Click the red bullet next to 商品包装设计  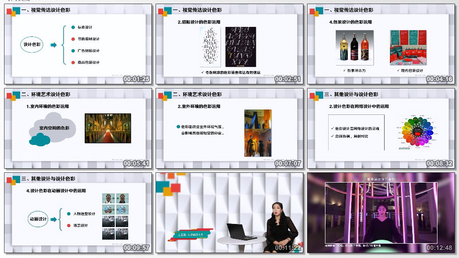click(73, 62)
